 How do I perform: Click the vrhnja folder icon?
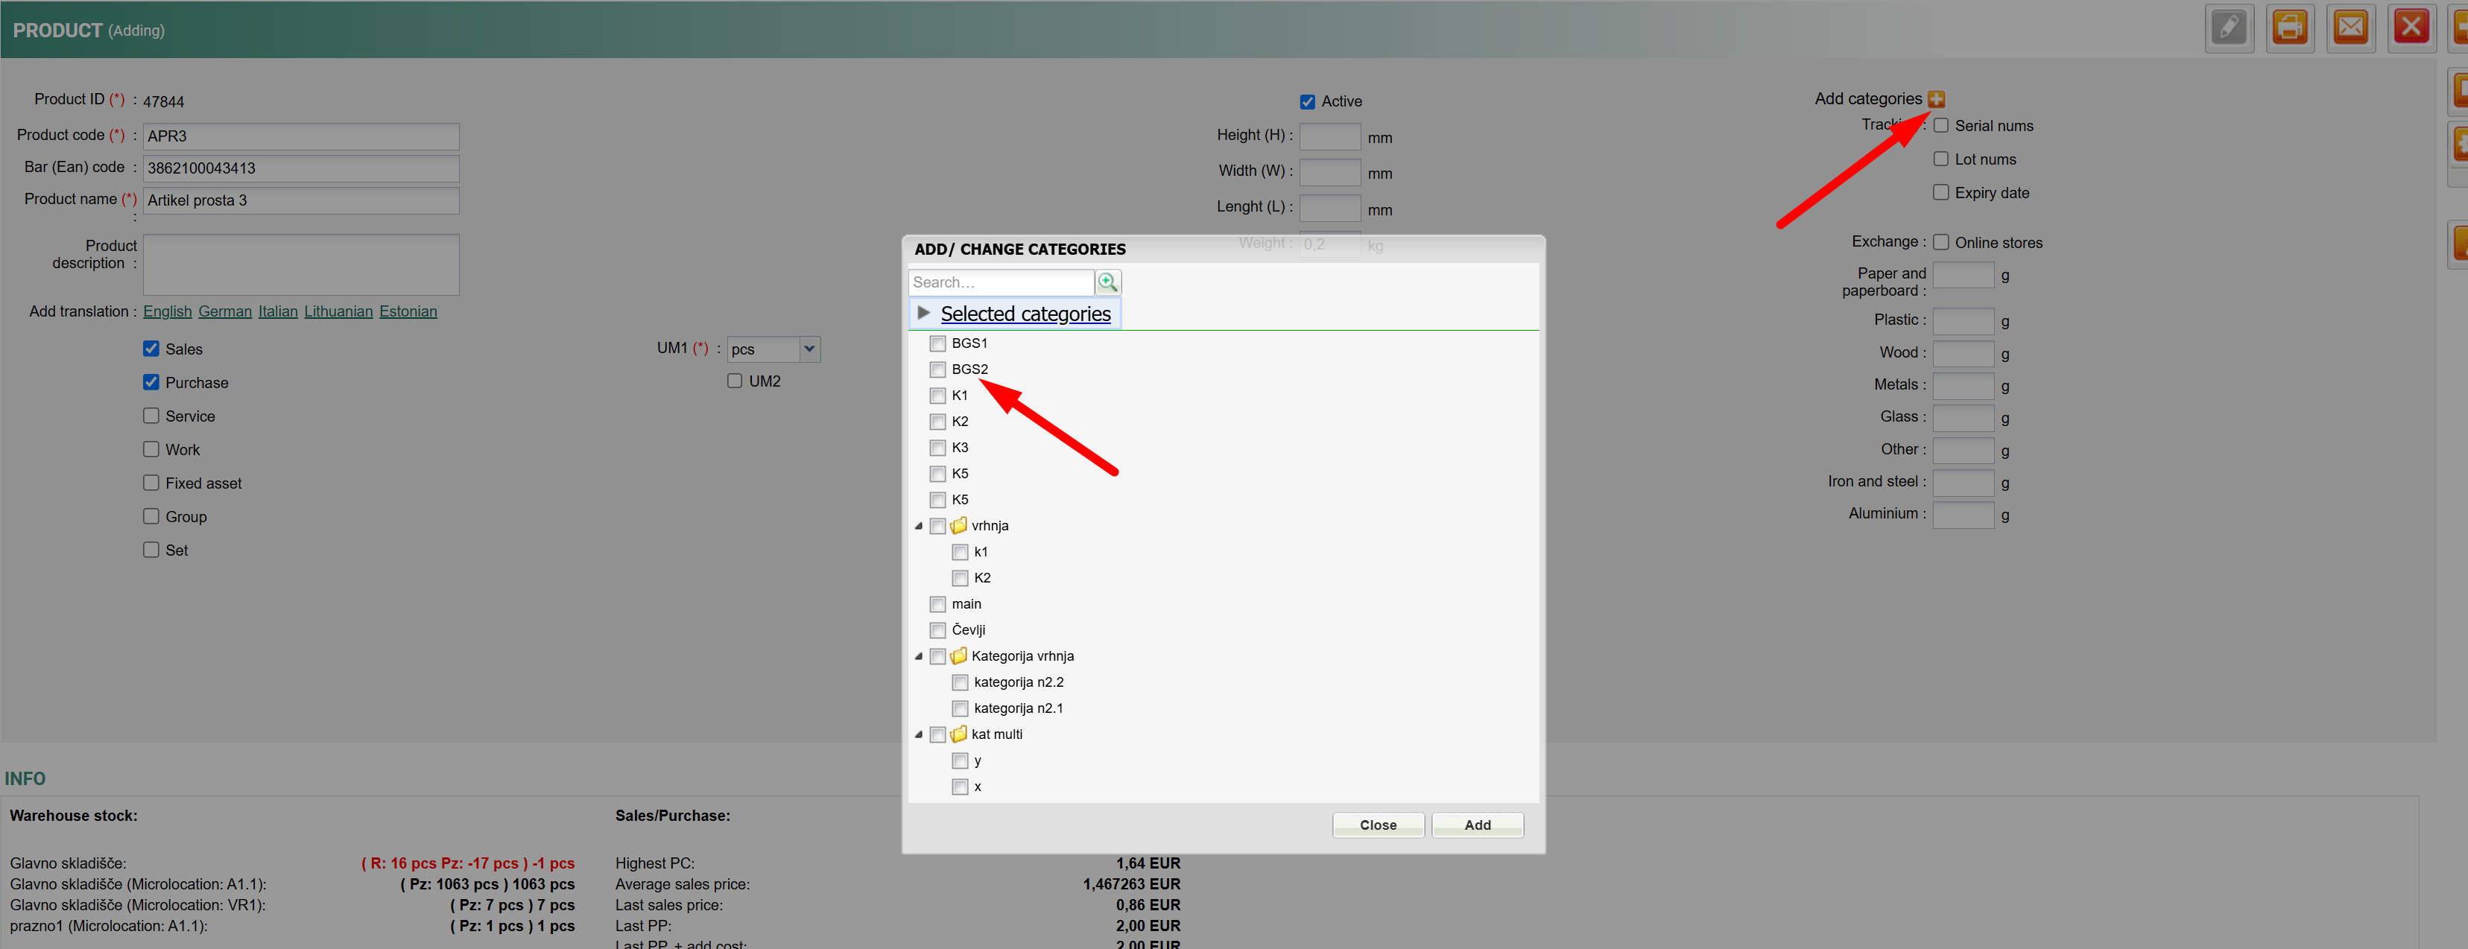click(958, 526)
